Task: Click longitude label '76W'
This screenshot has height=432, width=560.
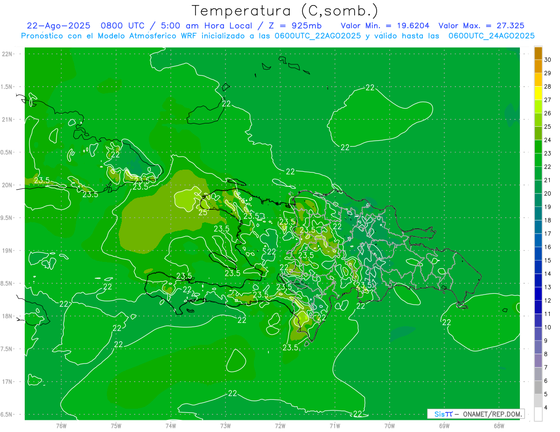Action: (x=61, y=425)
